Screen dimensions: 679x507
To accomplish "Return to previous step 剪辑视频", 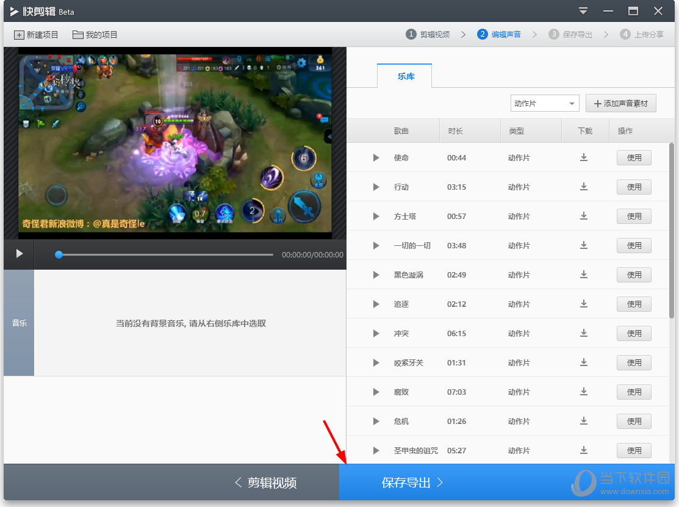I will point(265,483).
